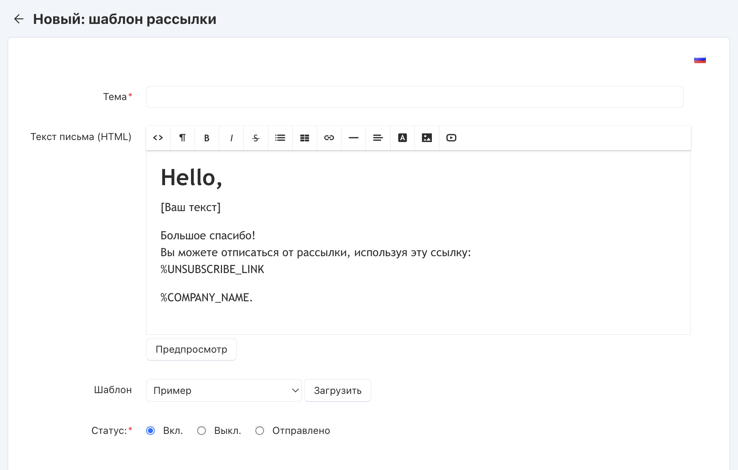This screenshot has height=470, width=738.
Task: Insert a hyperlink in editor
Action: (329, 138)
